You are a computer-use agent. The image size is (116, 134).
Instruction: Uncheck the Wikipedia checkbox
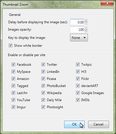[x=43, y=93]
